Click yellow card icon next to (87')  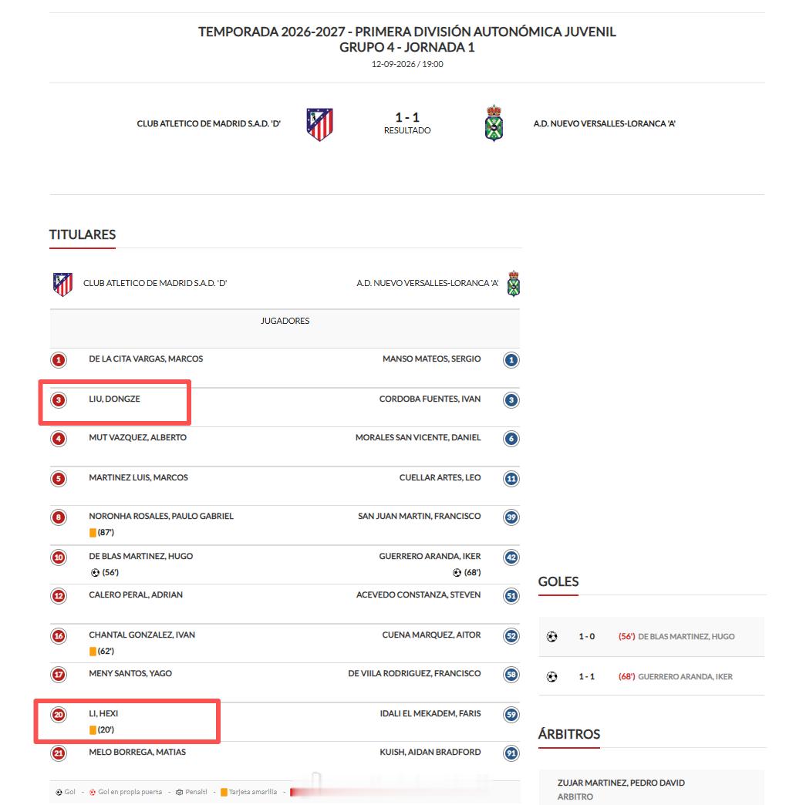(x=93, y=533)
